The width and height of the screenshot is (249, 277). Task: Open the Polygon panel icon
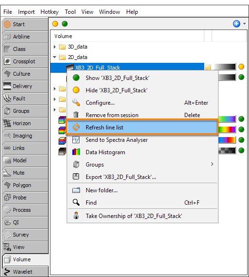(x=7, y=185)
